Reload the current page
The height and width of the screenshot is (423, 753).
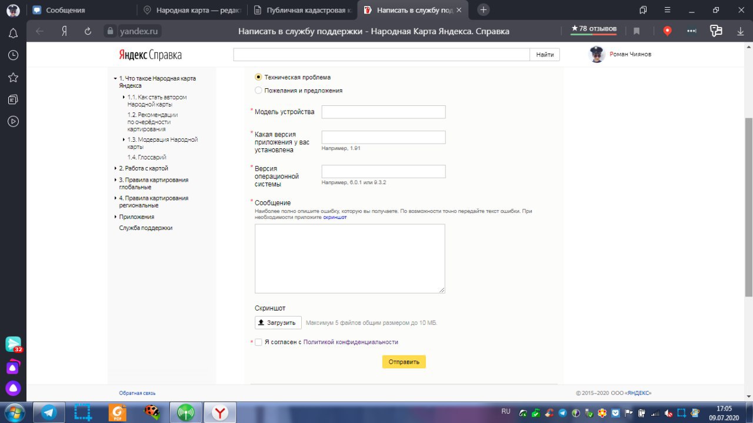(x=88, y=31)
